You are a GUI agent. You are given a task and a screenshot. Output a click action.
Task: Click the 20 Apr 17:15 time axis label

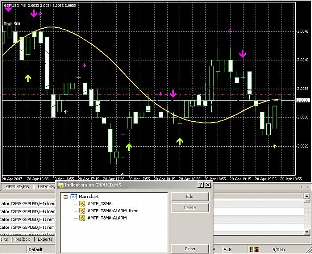(x=88, y=179)
